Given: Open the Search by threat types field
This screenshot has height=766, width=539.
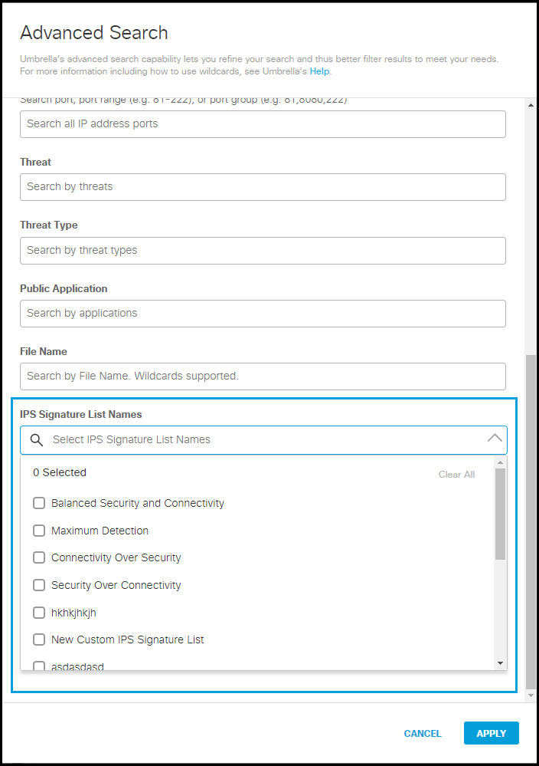Looking at the screenshot, I should [263, 251].
